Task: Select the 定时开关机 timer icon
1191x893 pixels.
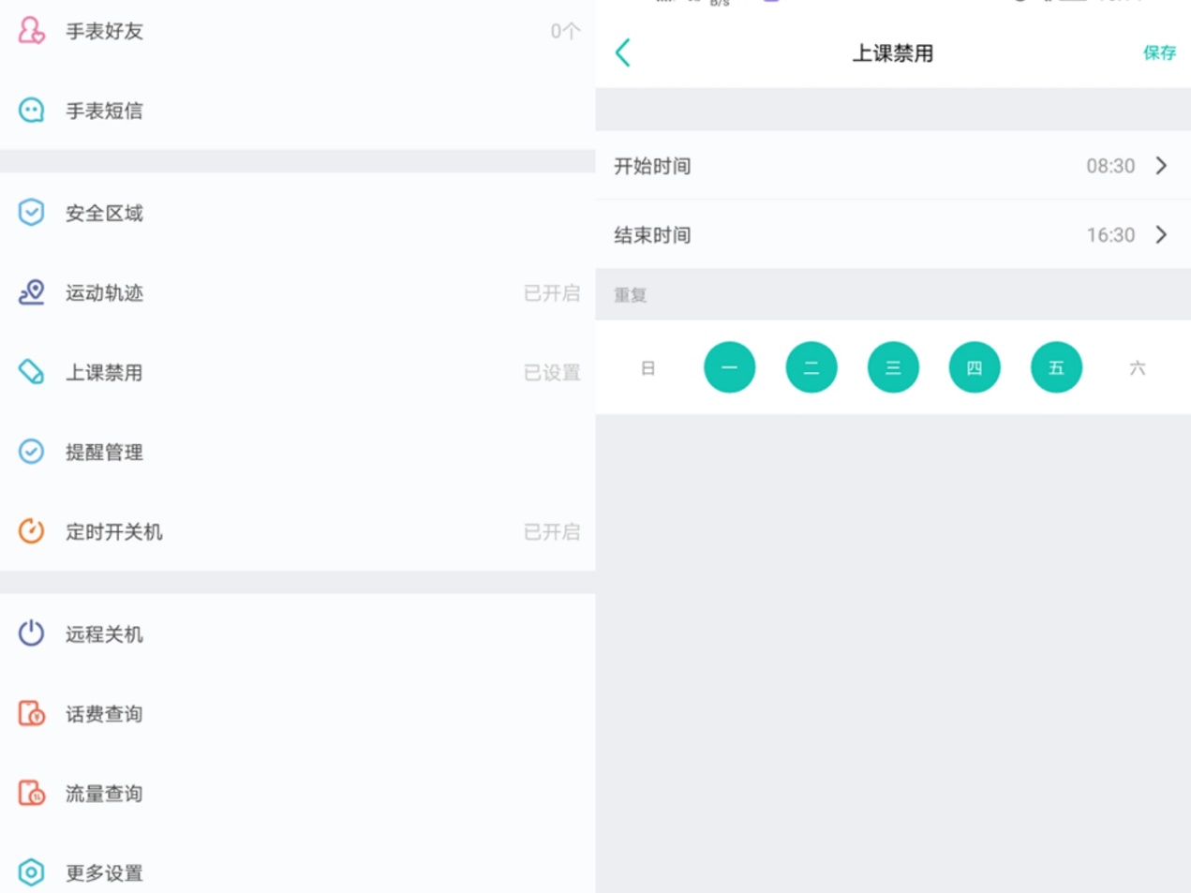Action: (x=30, y=531)
